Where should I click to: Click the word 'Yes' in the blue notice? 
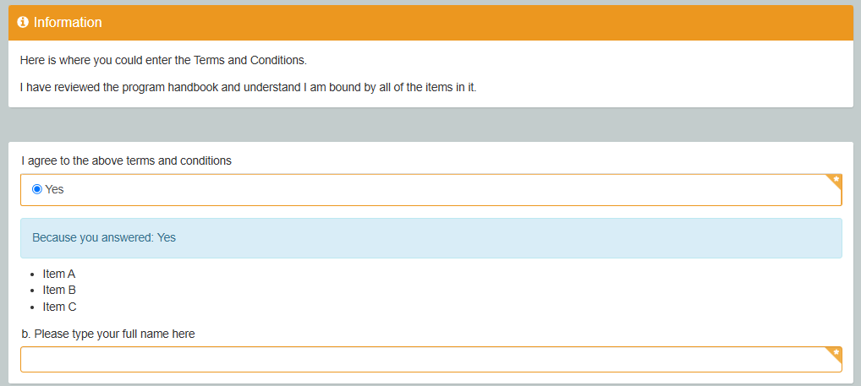pyautogui.click(x=167, y=238)
